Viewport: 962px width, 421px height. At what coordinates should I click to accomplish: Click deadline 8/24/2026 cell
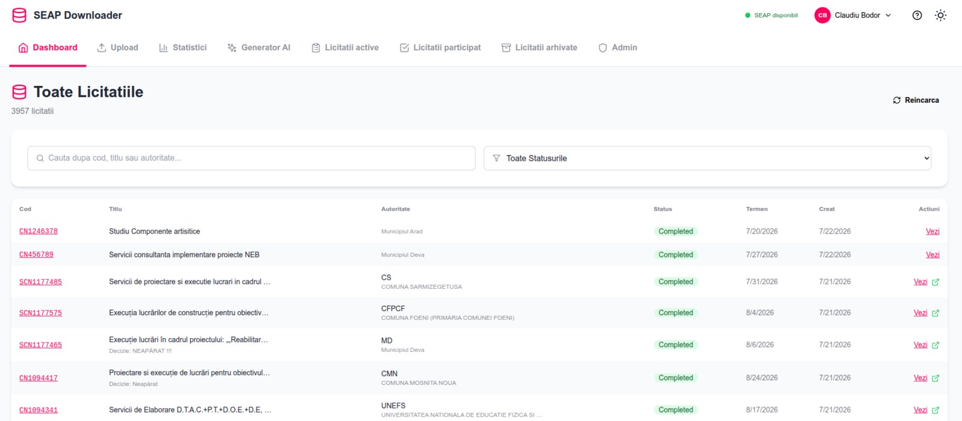[x=762, y=378]
